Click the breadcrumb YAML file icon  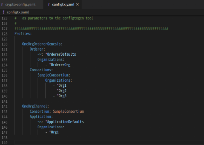pos(4,12)
